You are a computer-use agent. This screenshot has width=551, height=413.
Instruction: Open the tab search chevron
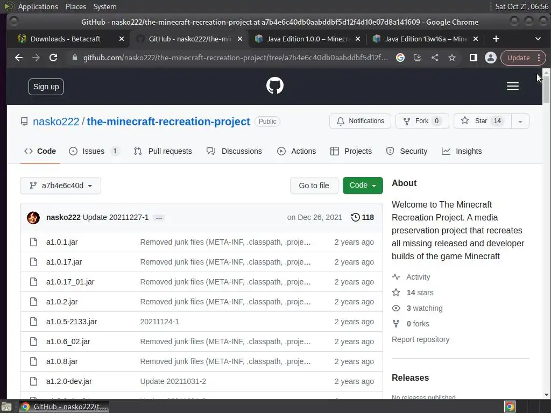[x=538, y=39]
